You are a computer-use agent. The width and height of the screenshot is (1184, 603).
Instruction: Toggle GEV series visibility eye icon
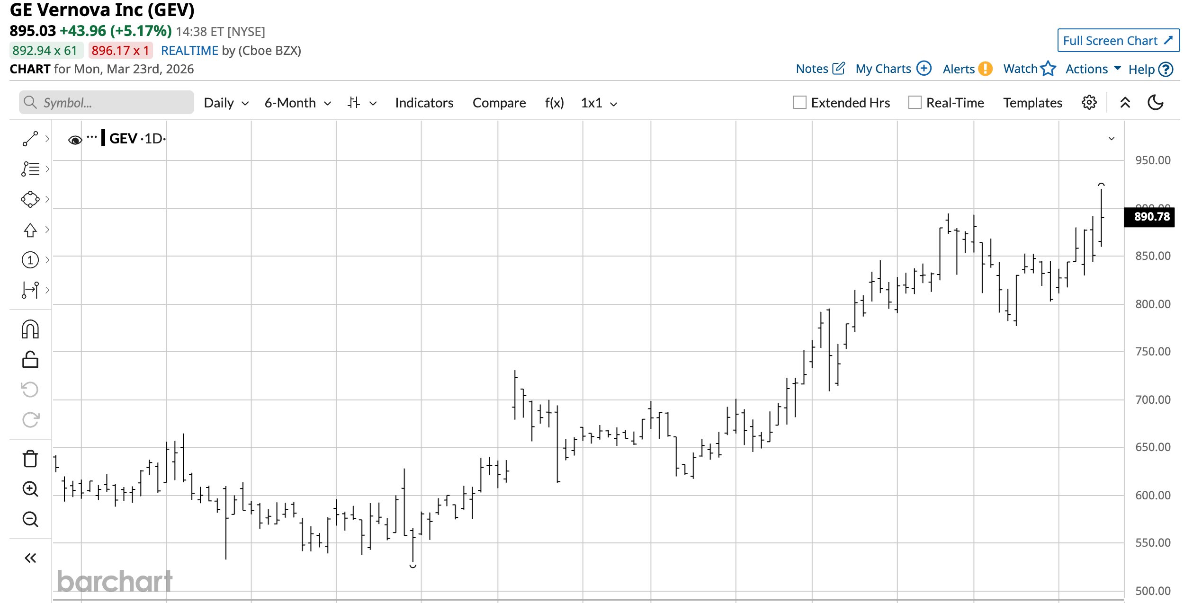point(75,140)
